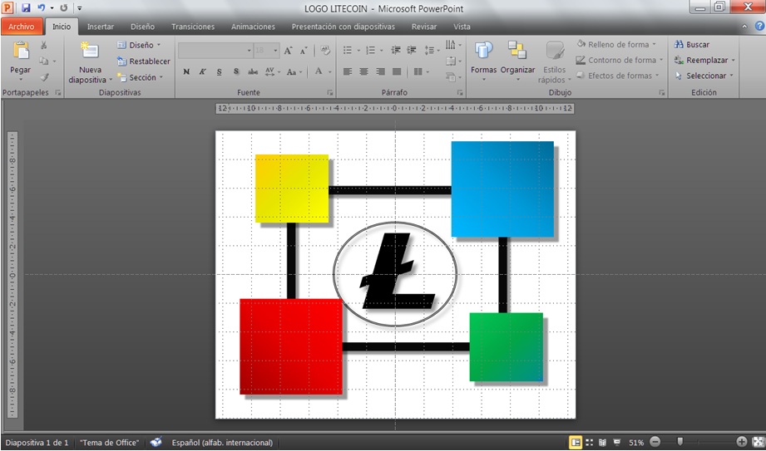Click the zoom in plus button
The width and height of the screenshot is (766, 451).
(742, 442)
